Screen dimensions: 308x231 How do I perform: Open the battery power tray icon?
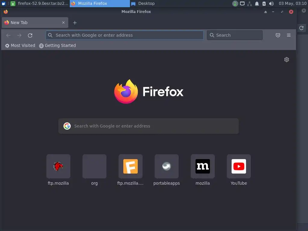pos(264,4)
